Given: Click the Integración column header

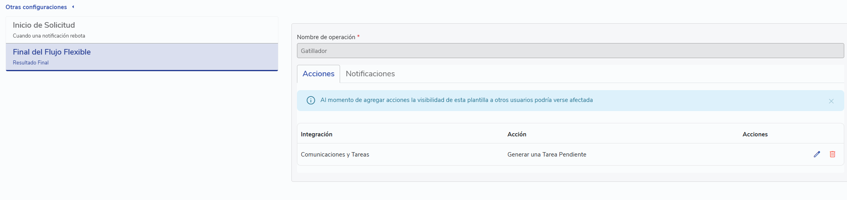Looking at the screenshot, I should (316, 134).
